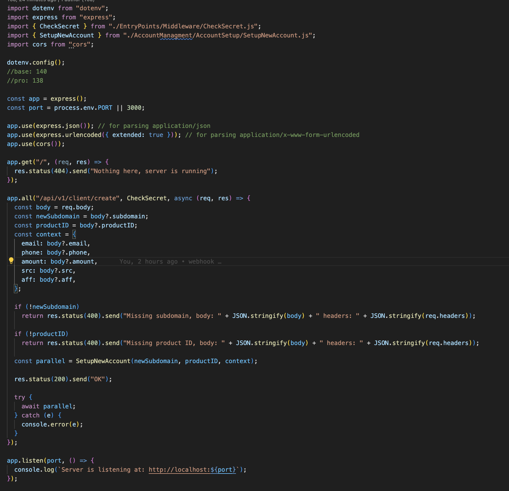Click the 'OK' response string
The width and height of the screenshot is (509, 491).
(98, 379)
